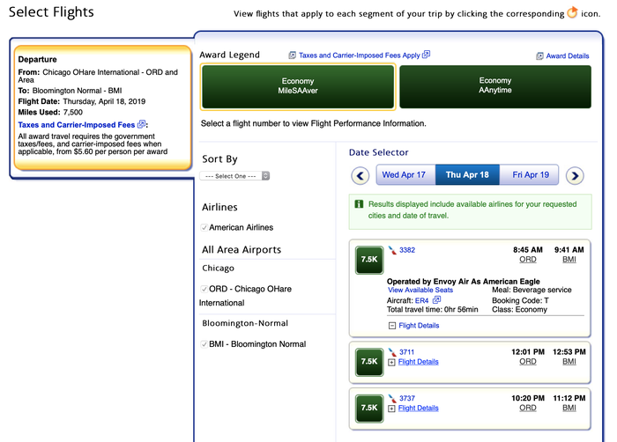The width and height of the screenshot is (617, 442).
Task: Click ORD under 10:20 PM departure
Action: click(x=528, y=408)
